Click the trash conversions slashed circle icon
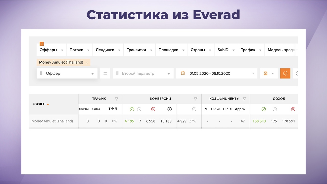The height and width of the screenshot is (184, 327). point(194,109)
